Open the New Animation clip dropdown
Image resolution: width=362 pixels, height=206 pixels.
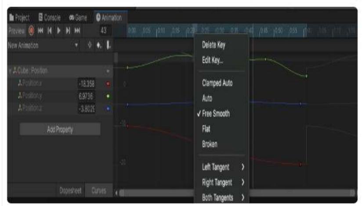pos(76,45)
